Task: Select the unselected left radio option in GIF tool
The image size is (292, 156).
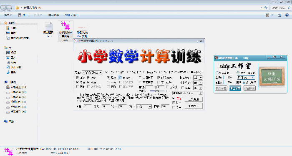Action: 217,73
